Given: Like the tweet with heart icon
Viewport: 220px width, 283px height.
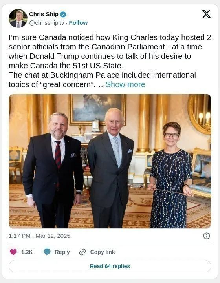Looking at the screenshot, I should coord(13,252).
